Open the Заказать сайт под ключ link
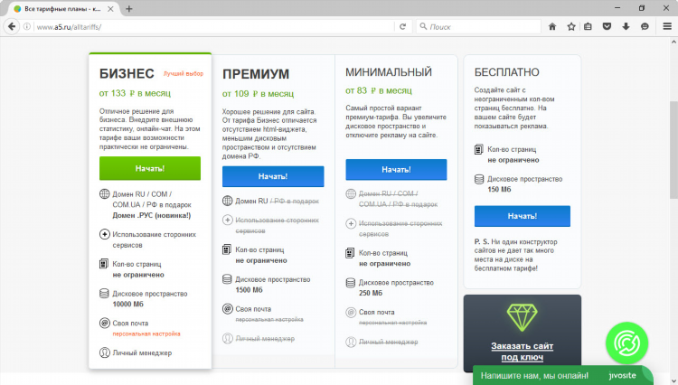 523,352
